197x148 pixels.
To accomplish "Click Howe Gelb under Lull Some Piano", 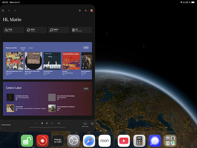I will (x=47, y=73).
